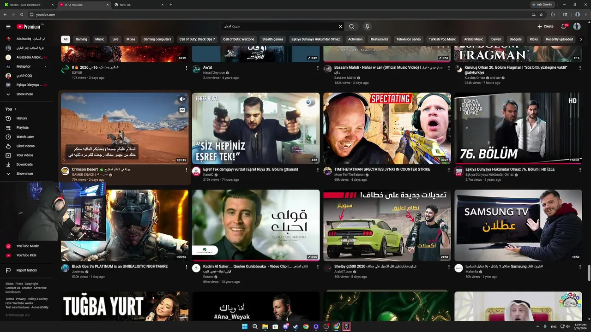Viewport: 591px width, 332px height.
Task: Click the Privacy footer link
Action: 21,299
